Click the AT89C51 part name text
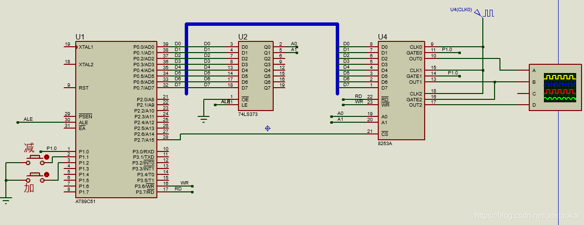 point(86,201)
